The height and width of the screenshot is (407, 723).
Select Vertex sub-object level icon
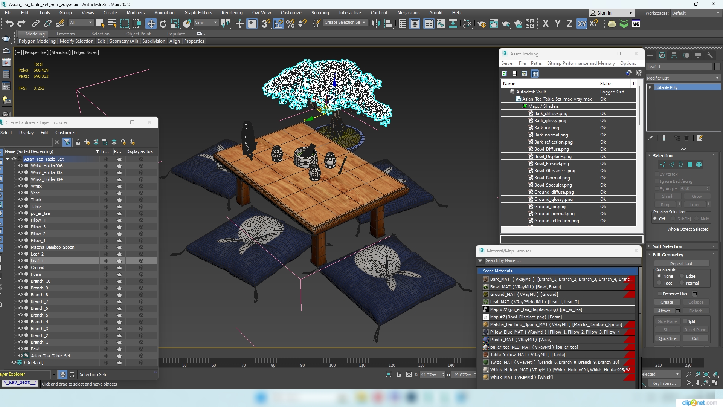pos(662,164)
